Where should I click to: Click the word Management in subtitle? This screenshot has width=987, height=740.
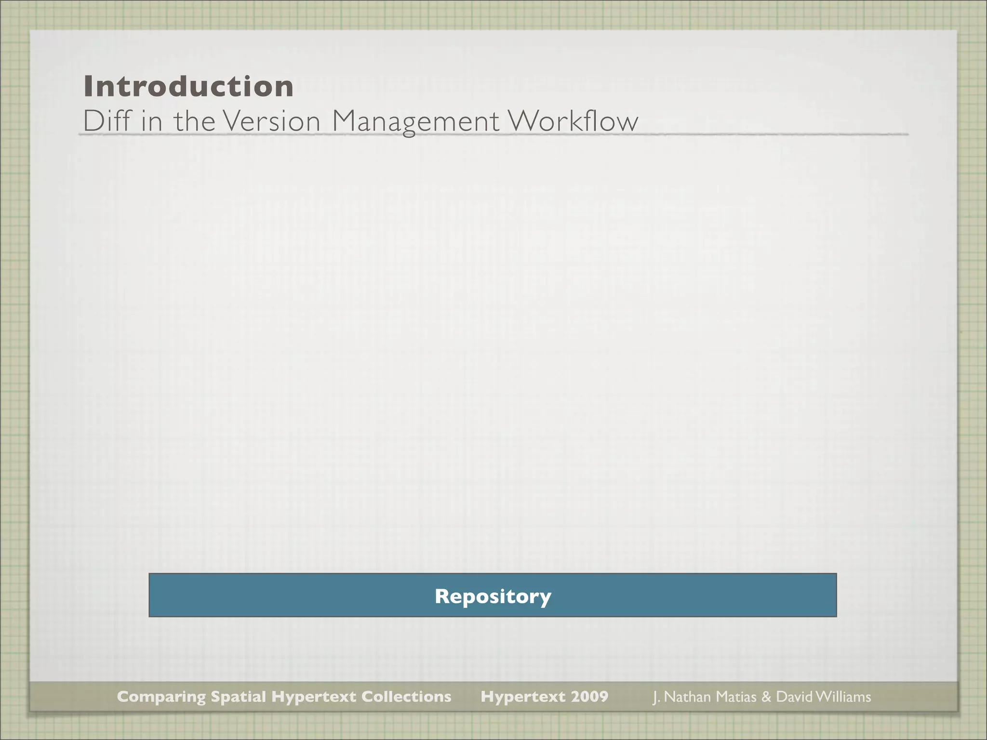415,120
